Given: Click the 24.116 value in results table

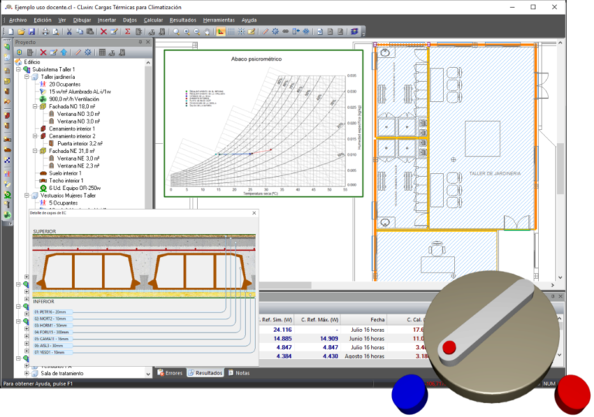Looking at the screenshot, I should tap(282, 330).
